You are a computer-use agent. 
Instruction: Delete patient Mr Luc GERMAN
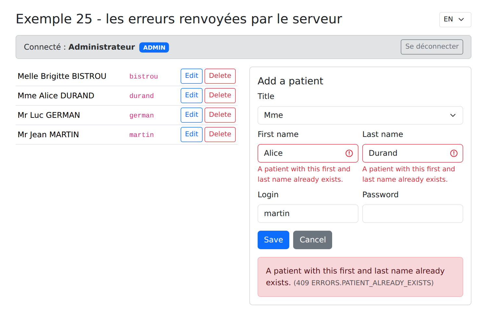[x=220, y=115]
